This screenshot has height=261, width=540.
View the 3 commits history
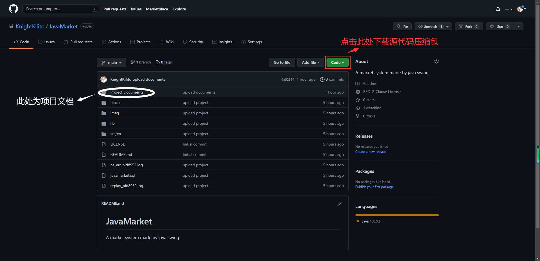pyautogui.click(x=332, y=79)
